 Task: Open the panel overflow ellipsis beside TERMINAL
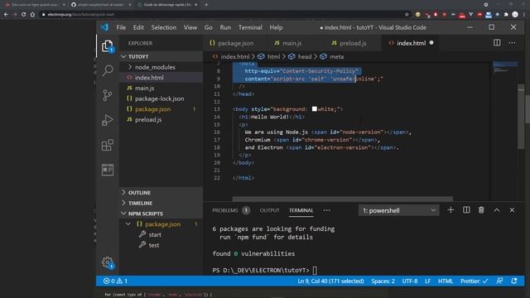coord(326,210)
